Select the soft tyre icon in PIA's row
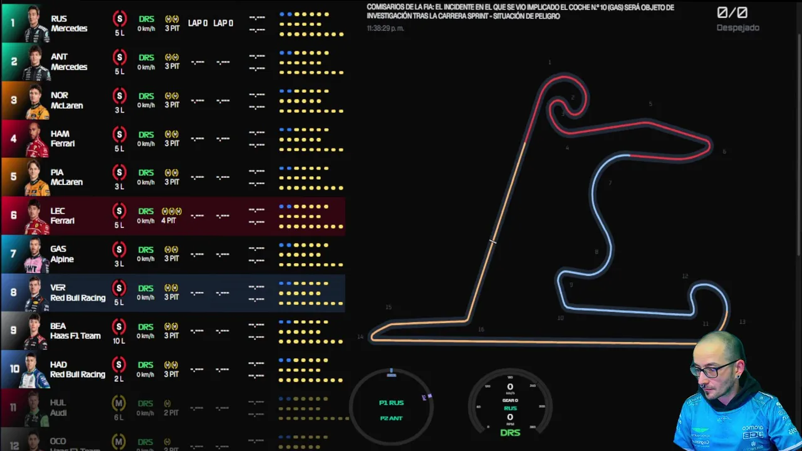 click(x=119, y=173)
